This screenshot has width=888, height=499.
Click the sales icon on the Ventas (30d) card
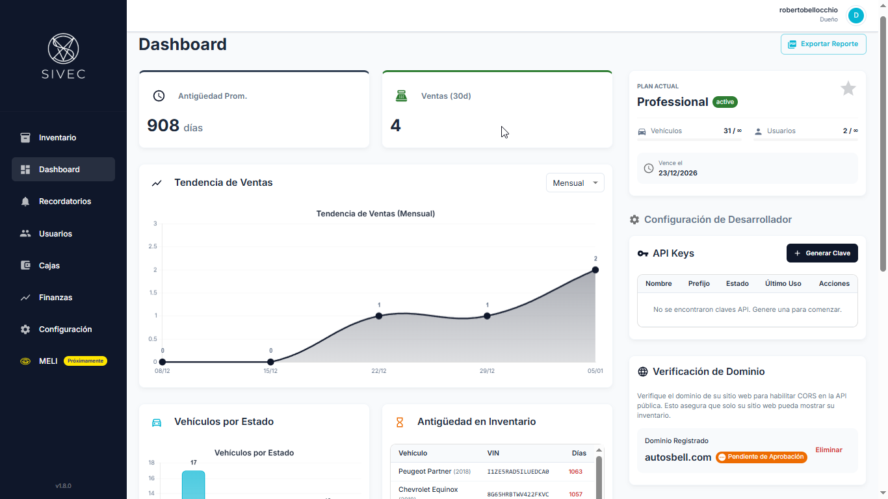(402, 96)
